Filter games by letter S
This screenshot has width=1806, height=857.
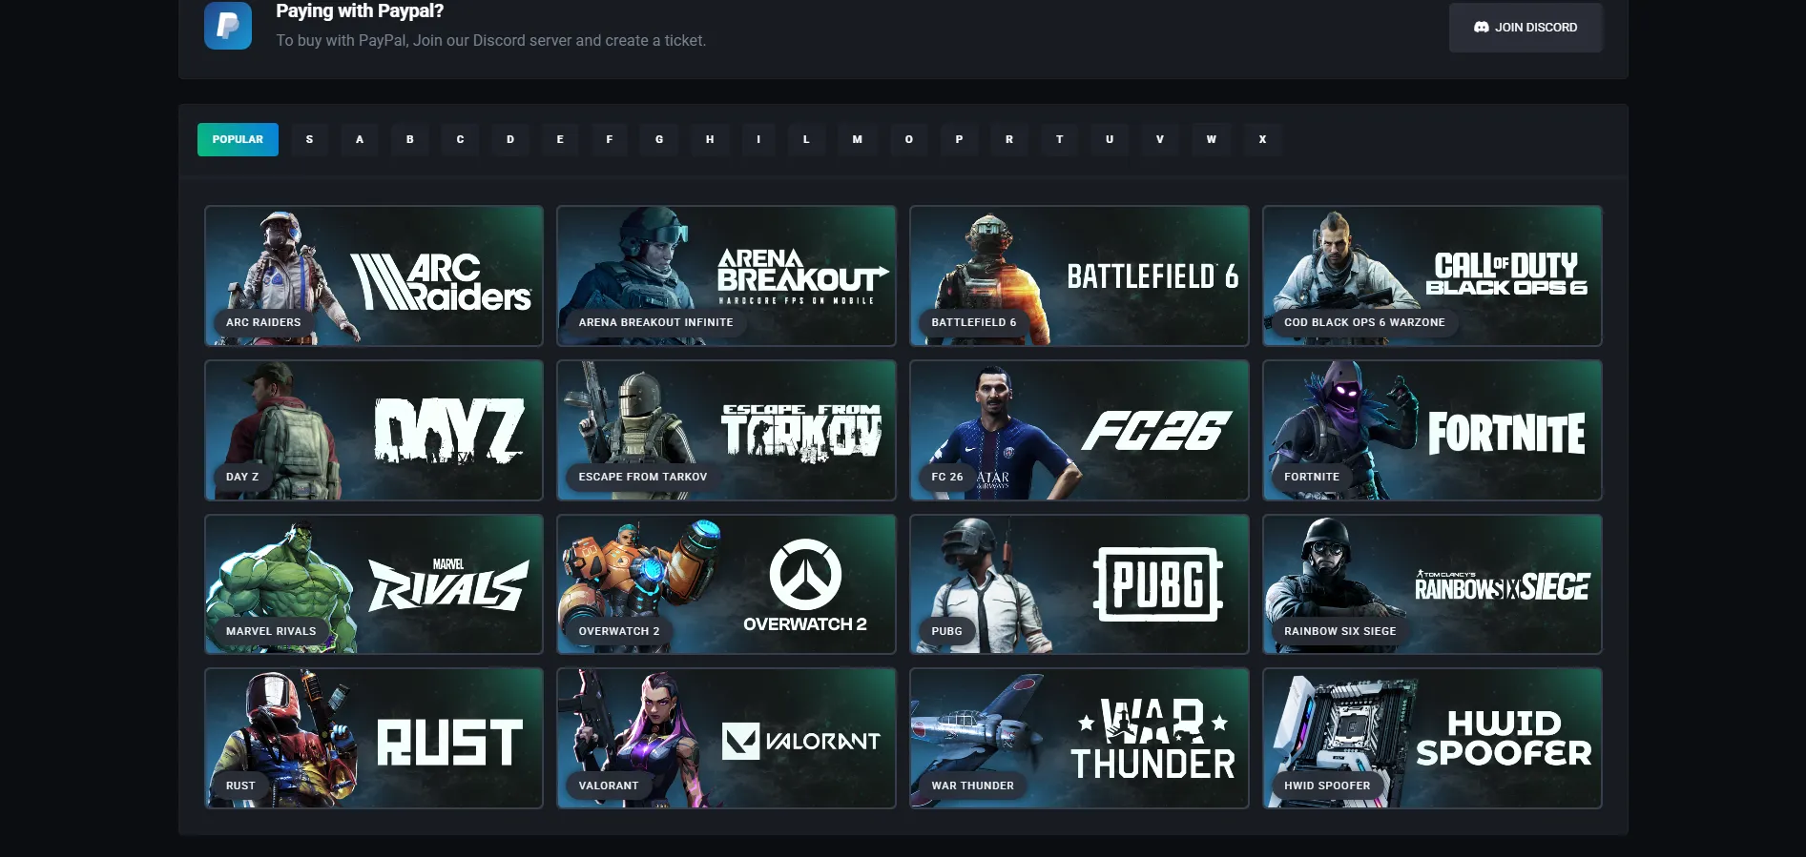click(309, 139)
